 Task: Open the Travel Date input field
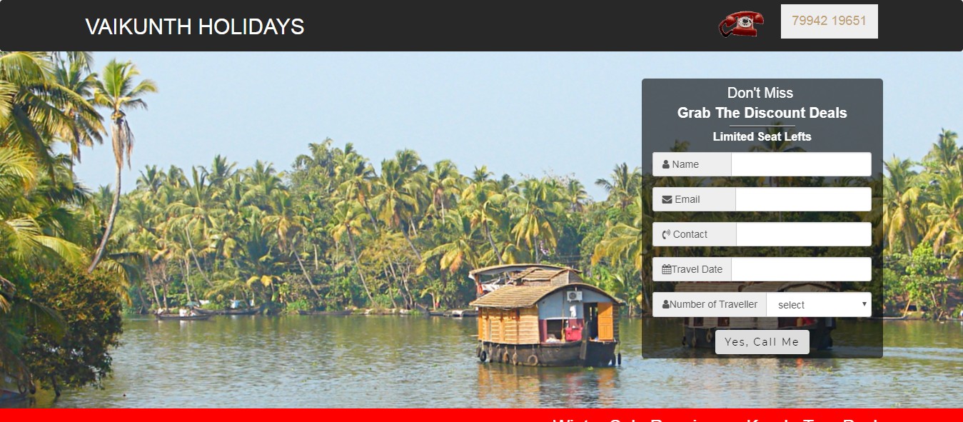[801, 269]
